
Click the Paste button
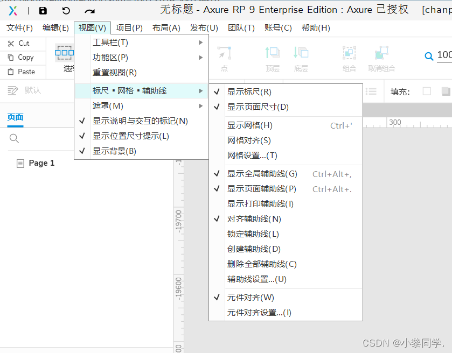click(x=22, y=72)
